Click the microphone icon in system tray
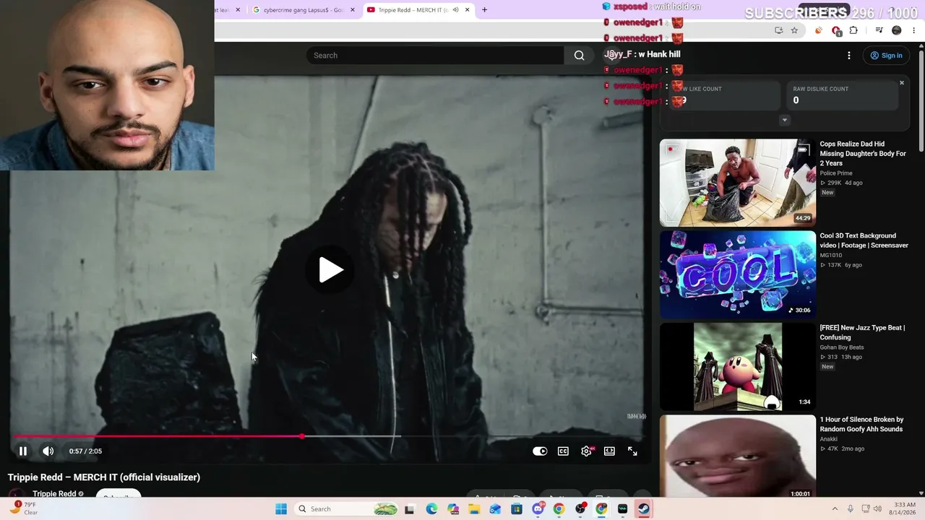925x520 pixels. [x=851, y=509]
